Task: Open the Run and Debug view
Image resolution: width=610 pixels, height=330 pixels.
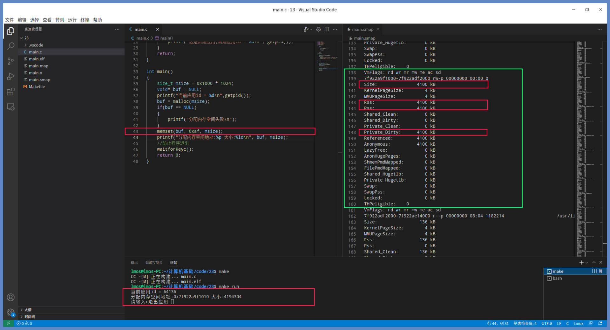Action: (10, 77)
